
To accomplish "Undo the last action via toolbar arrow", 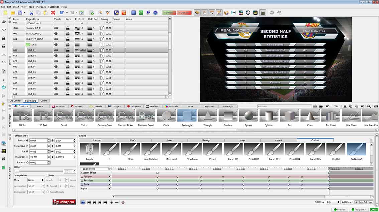I will coord(62,13).
